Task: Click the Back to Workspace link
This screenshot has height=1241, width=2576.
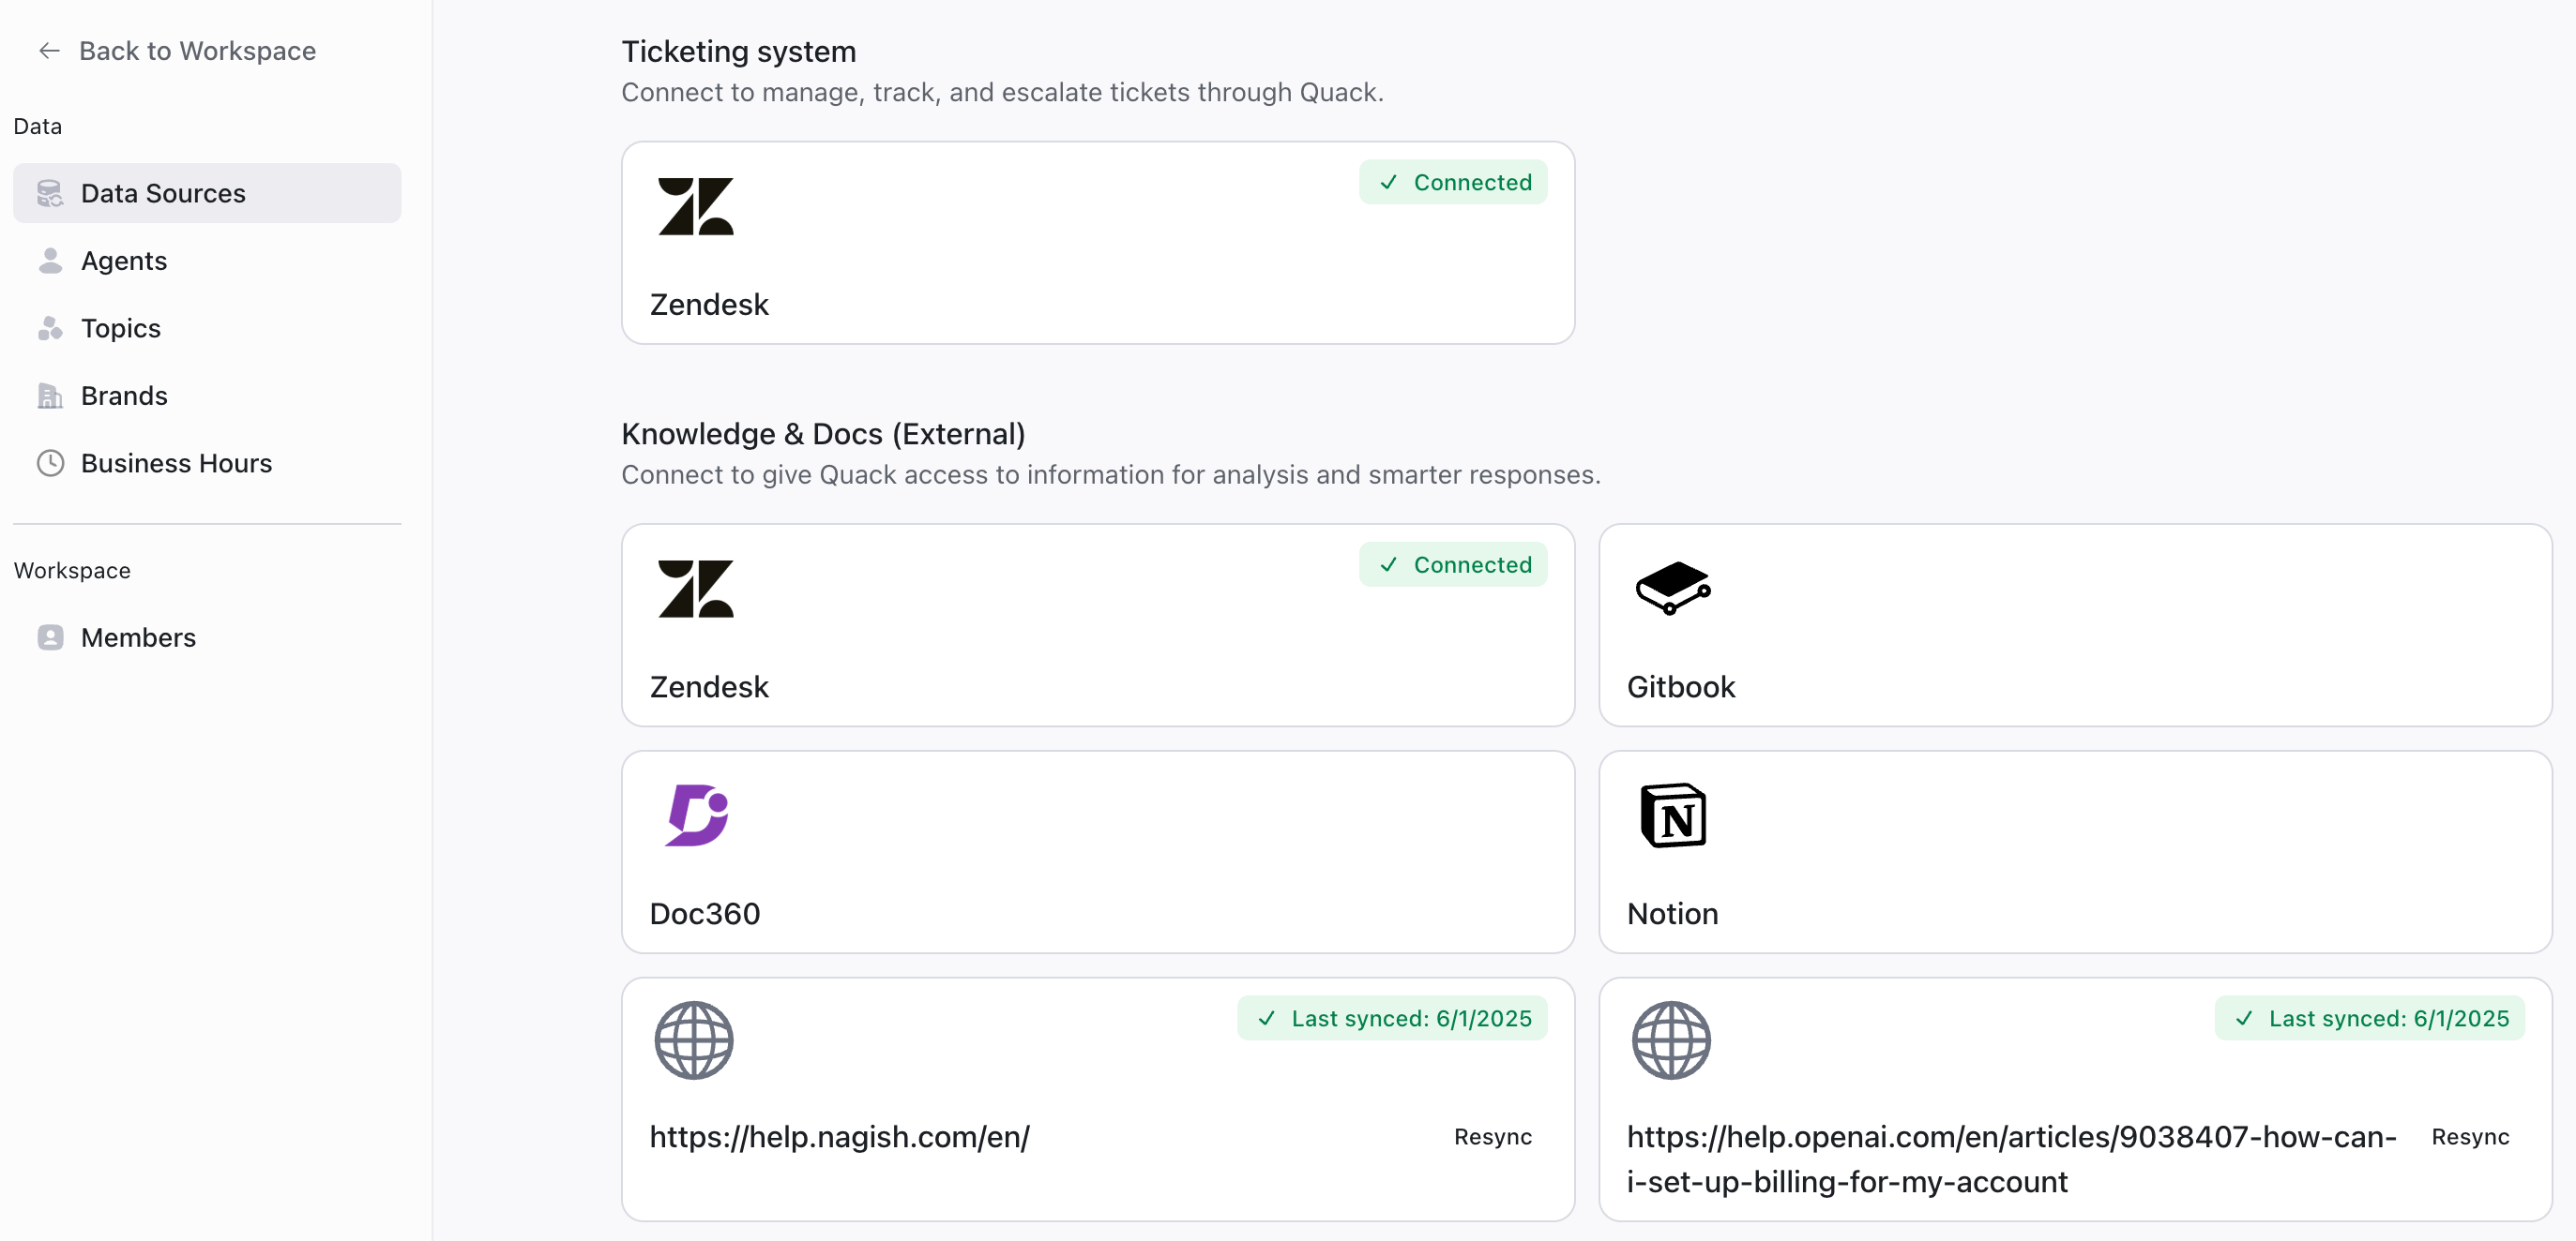Action: pyautogui.click(x=177, y=51)
